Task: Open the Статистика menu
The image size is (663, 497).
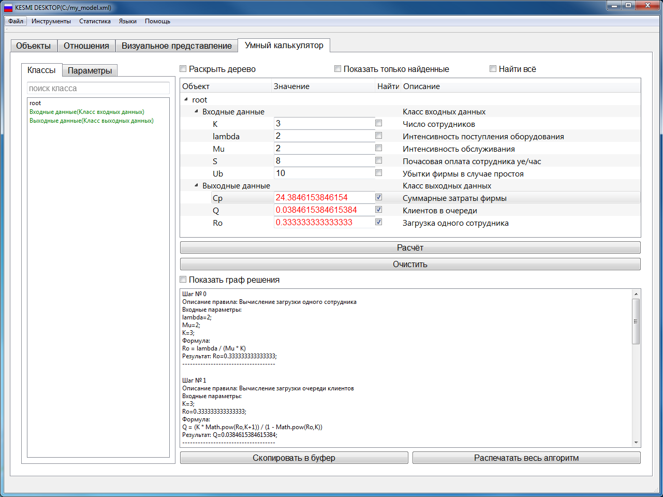Action: pos(95,21)
